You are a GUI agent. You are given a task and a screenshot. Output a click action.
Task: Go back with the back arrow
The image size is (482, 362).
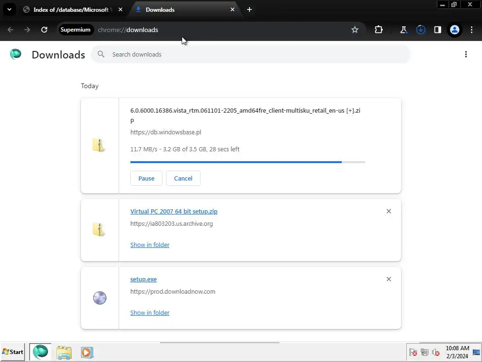[10, 30]
